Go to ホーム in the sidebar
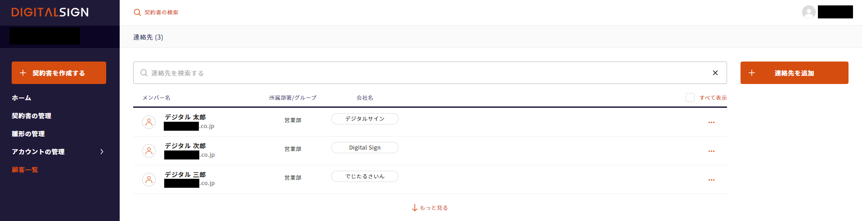 pos(22,98)
